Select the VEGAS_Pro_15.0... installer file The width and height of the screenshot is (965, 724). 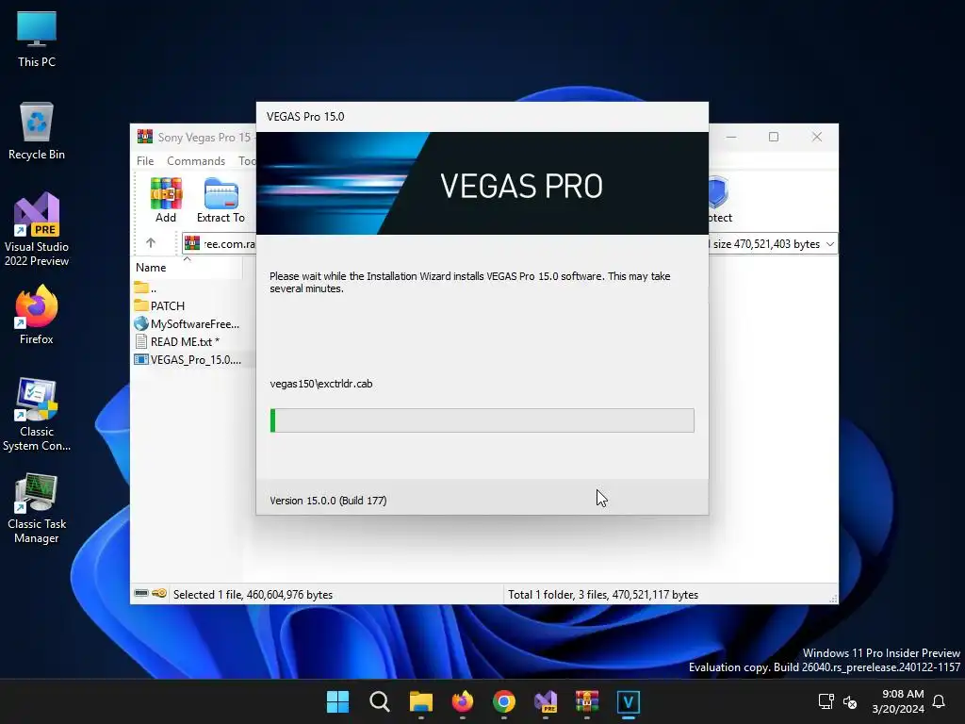[x=188, y=359]
